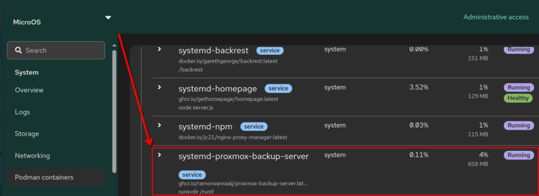This screenshot has width=539, height=196.
Task: Click the systemd-backrest container name
Action: [214, 50]
